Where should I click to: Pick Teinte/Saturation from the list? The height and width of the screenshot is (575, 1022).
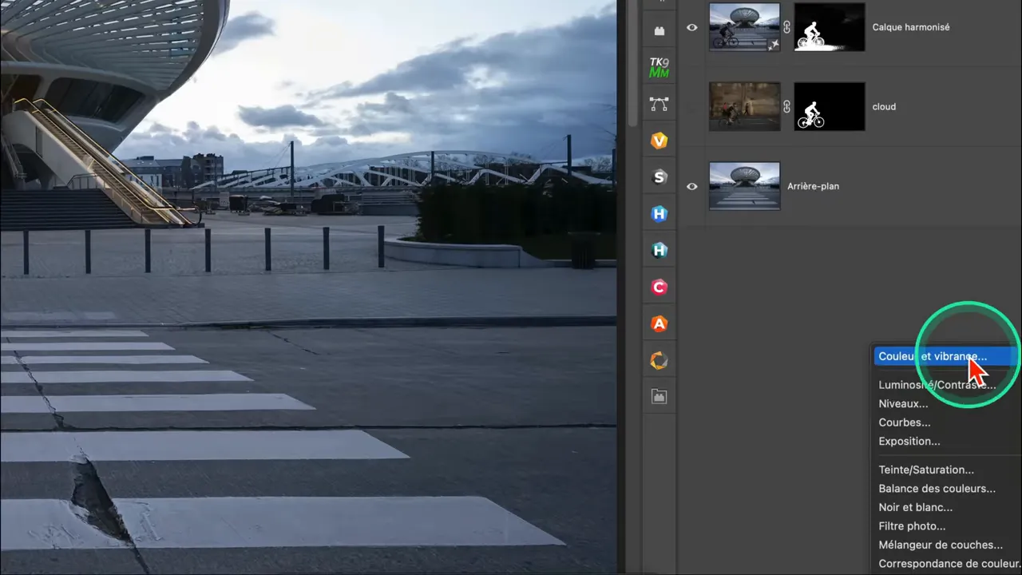tap(926, 470)
